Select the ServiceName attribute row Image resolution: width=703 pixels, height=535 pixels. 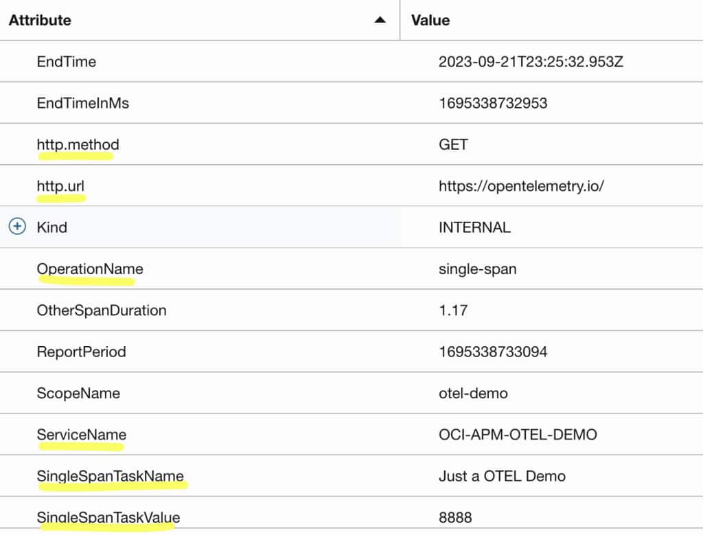(81, 435)
